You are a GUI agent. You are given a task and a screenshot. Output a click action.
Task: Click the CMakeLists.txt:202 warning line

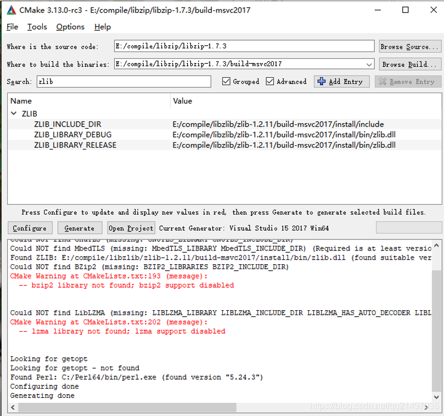109,322
